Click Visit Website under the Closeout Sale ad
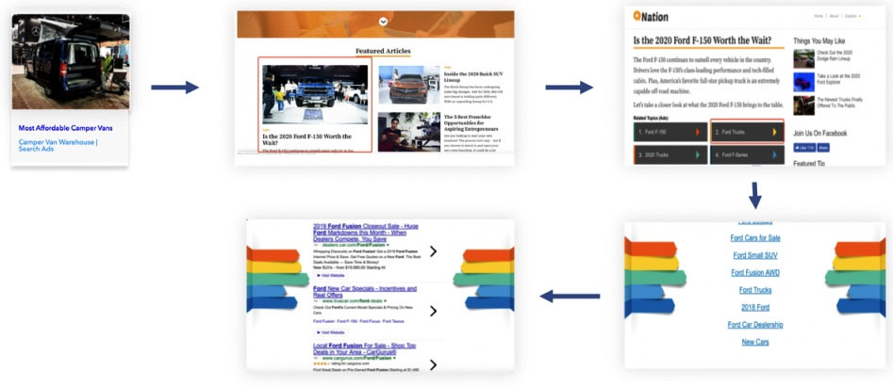This screenshot has width=893, height=387. click(x=330, y=275)
